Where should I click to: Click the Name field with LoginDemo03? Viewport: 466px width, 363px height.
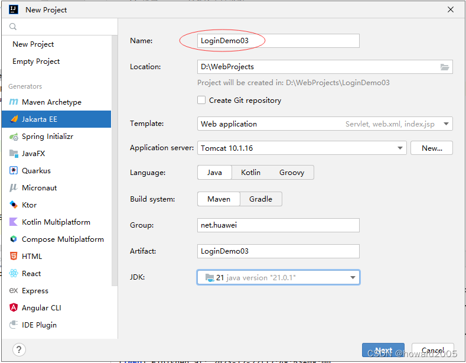click(278, 41)
